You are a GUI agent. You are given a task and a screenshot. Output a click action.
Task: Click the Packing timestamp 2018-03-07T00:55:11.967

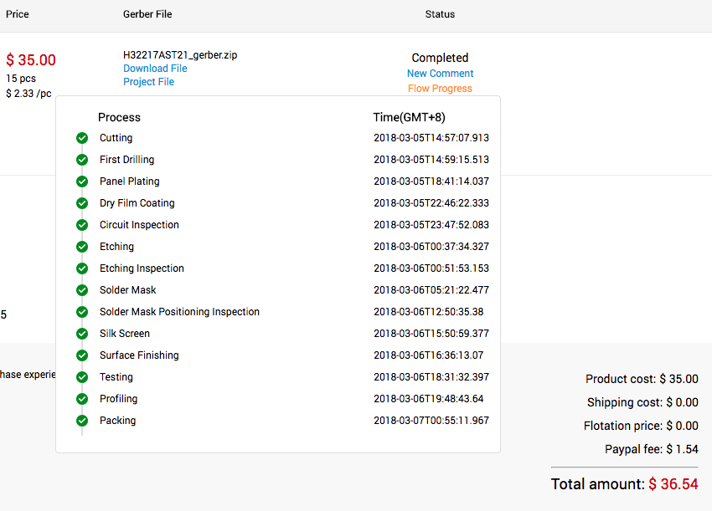[x=431, y=421]
